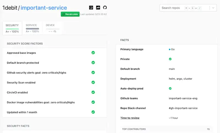Click the Github teams label
220x133 pixels.
[129, 98]
